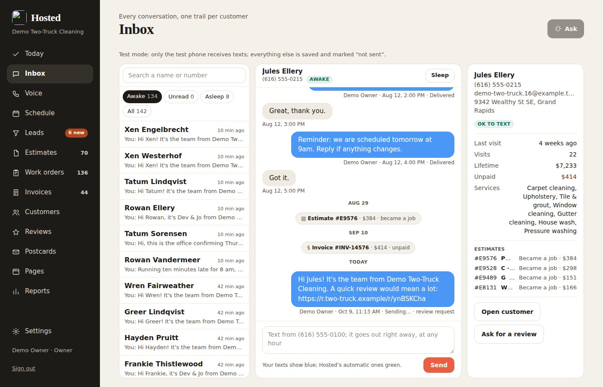Open estimate #E9528 in Estimates list
The height and width of the screenshot is (387, 603).
525,268
